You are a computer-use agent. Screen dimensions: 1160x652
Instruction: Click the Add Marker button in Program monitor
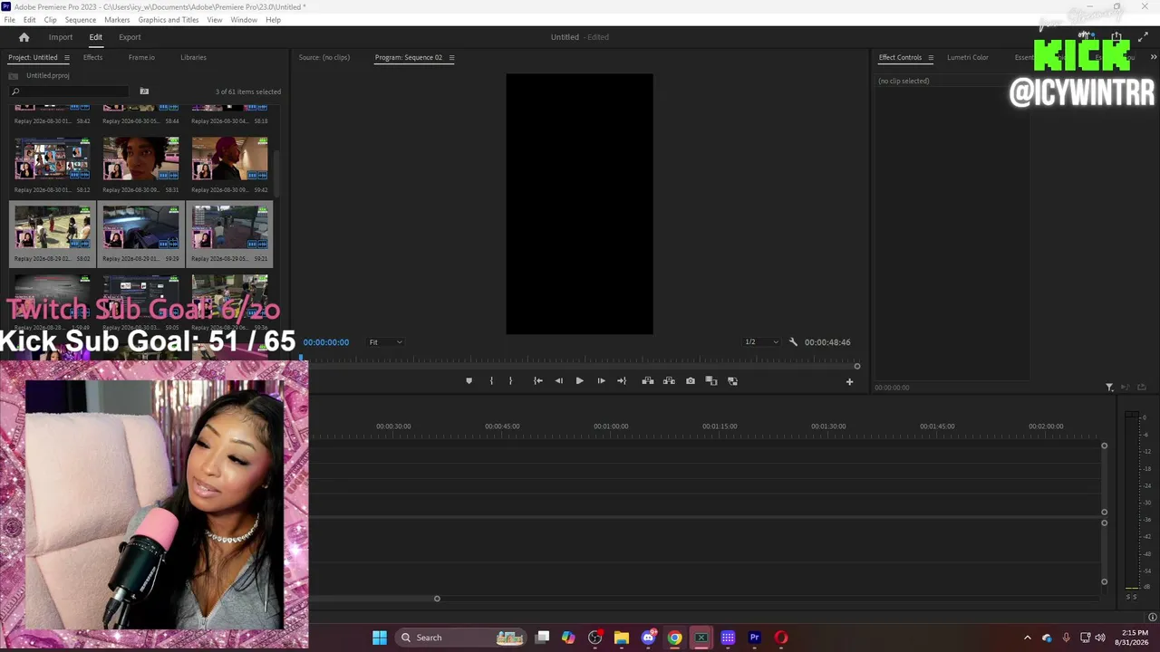(469, 381)
